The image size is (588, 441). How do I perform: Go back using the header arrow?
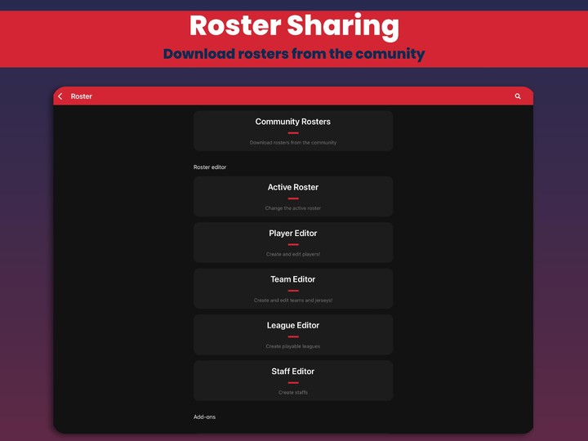click(x=60, y=96)
